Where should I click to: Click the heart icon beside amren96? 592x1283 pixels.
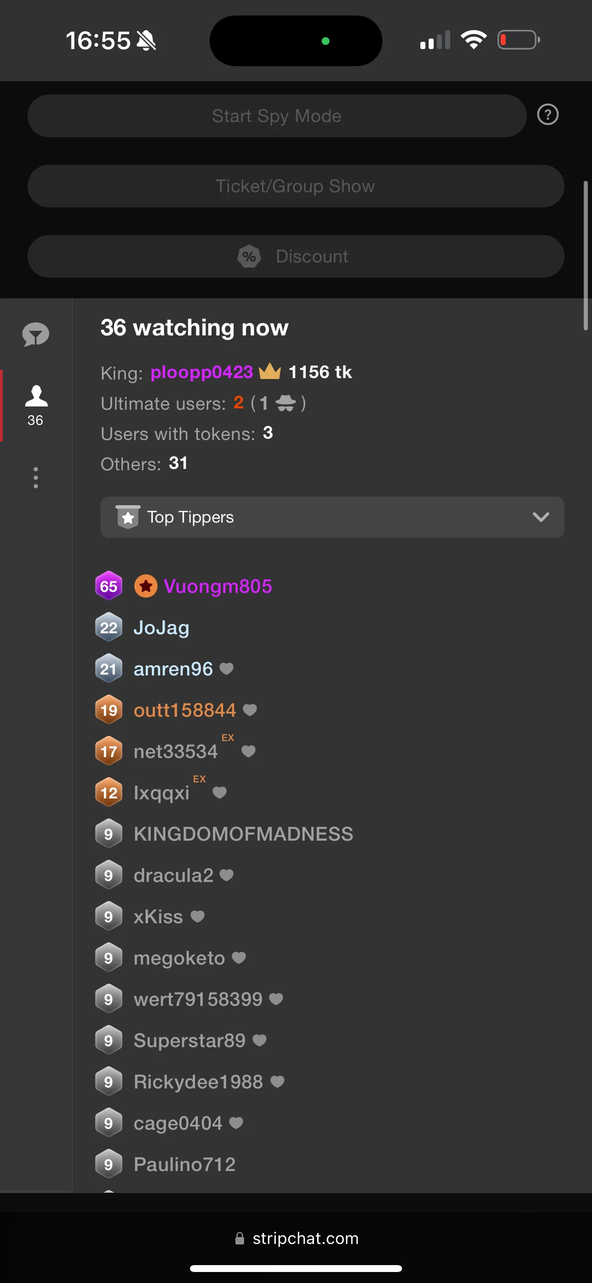tap(227, 669)
